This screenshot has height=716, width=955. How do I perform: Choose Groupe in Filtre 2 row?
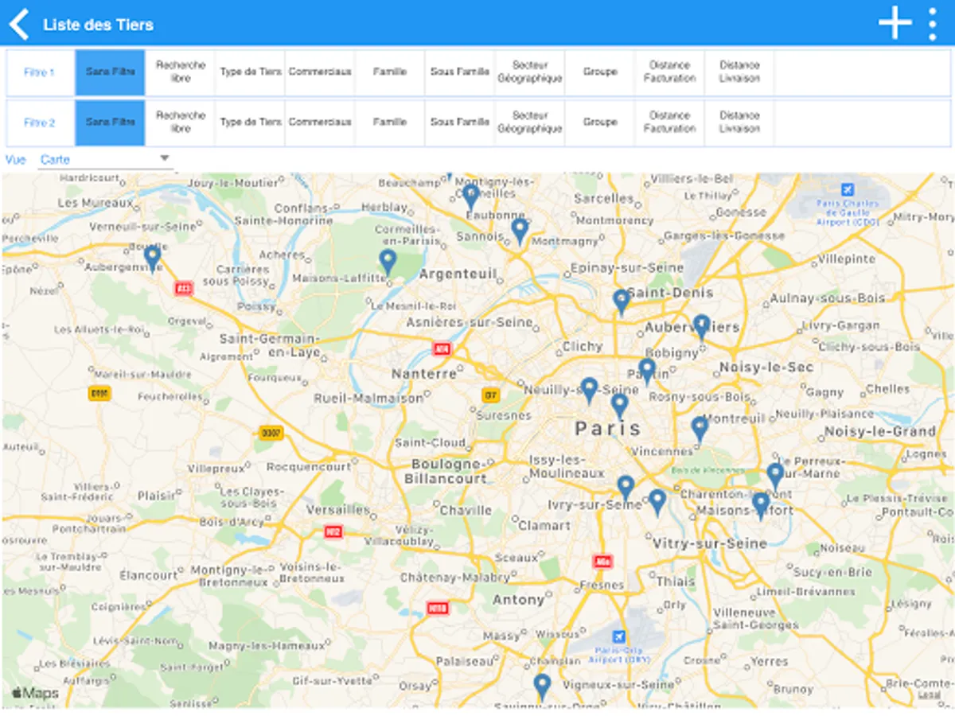tap(600, 123)
